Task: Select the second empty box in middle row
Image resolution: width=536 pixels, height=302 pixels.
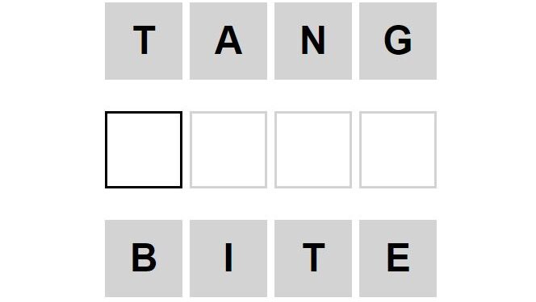Action: click(x=228, y=150)
